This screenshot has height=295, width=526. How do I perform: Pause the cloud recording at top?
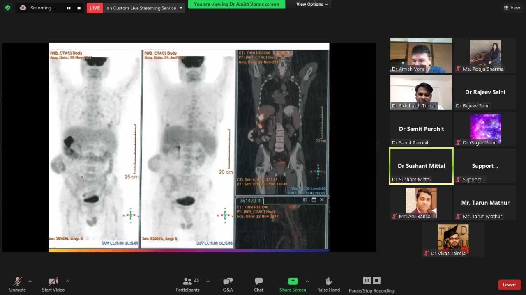tap(69, 8)
